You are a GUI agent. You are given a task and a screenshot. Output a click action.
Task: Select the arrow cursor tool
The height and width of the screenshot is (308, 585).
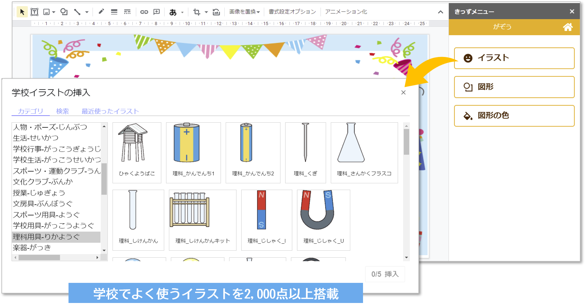pos(22,12)
